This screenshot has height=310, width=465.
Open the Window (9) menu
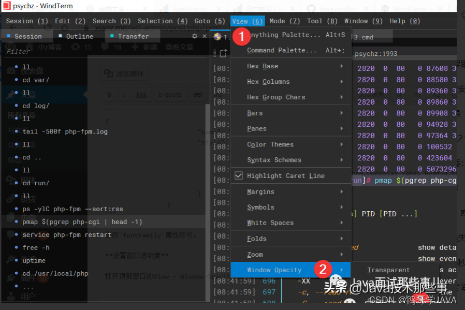pyautogui.click(x=364, y=21)
